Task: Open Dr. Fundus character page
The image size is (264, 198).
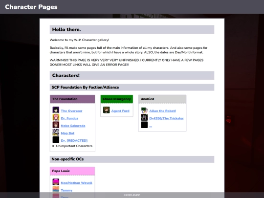Action: click(x=69, y=118)
